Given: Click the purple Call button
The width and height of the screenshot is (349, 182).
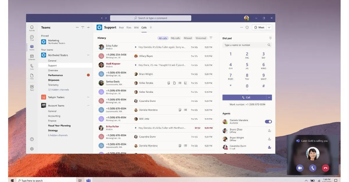Looking at the screenshot, I should coord(244,97).
